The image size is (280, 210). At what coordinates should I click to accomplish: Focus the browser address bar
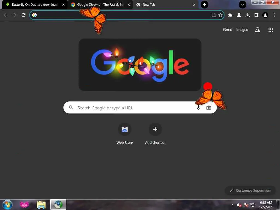point(127,15)
